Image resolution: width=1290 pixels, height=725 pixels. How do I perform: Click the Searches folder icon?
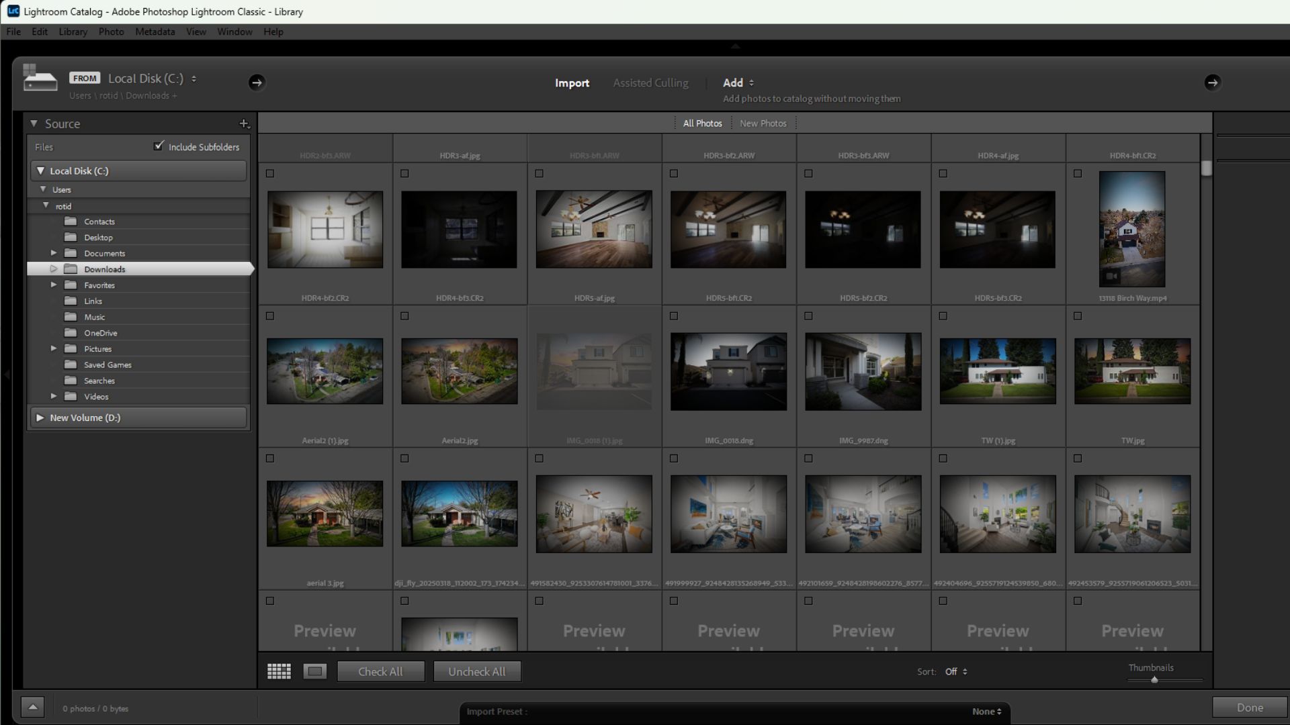click(71, 381)
